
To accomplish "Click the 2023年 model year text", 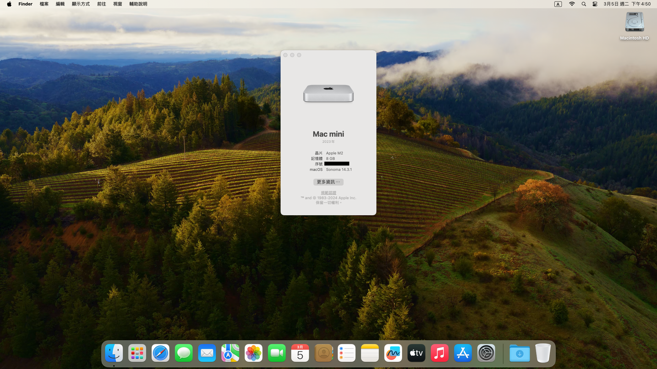I will [x=328, y=141].
